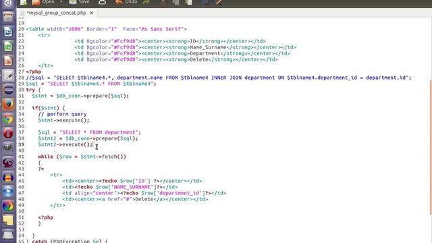The image size is (432, 243).
Task: Open LibreOffice Calc from the launcher
Action: click(8, 47)
